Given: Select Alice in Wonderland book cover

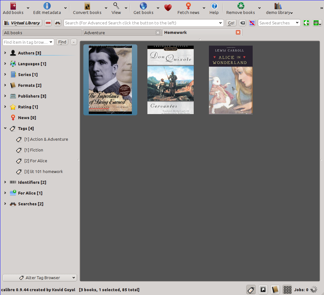Looking at the screenshot, I should click(230, 80).
